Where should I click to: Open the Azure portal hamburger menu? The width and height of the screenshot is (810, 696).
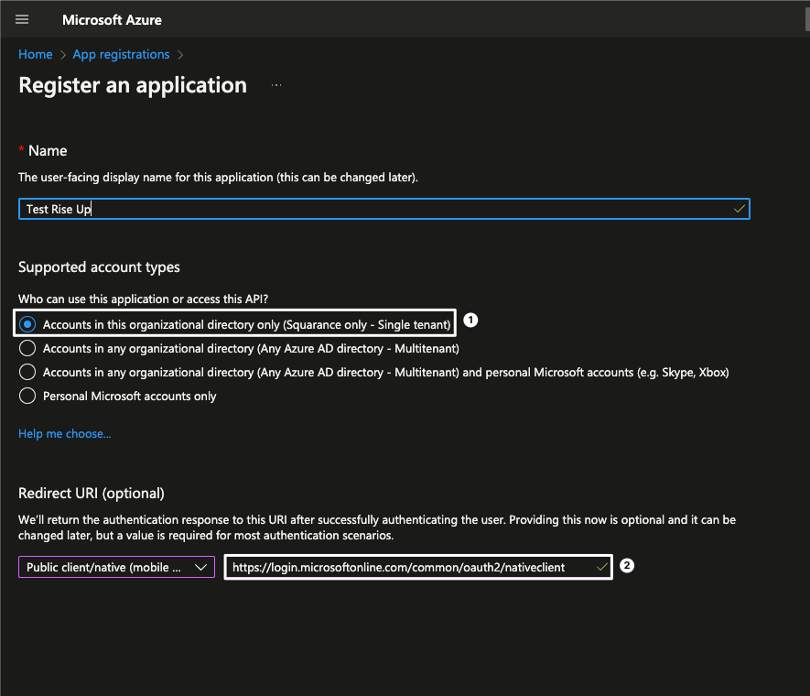23,19
